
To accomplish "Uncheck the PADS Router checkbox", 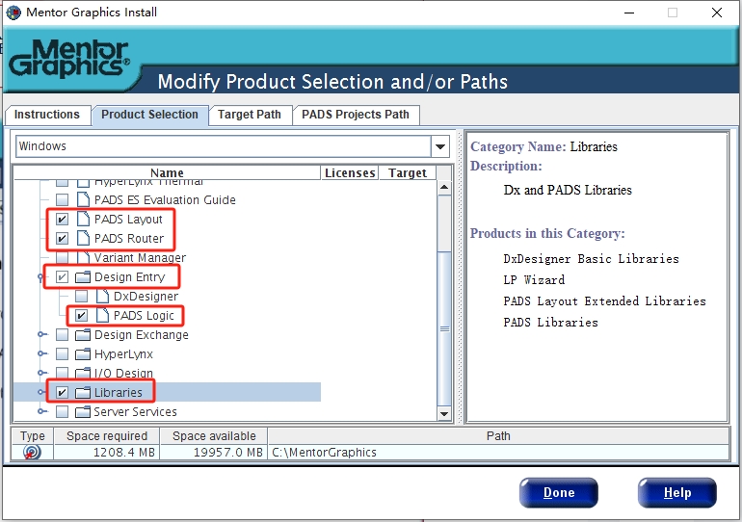I will click(63, 239).
